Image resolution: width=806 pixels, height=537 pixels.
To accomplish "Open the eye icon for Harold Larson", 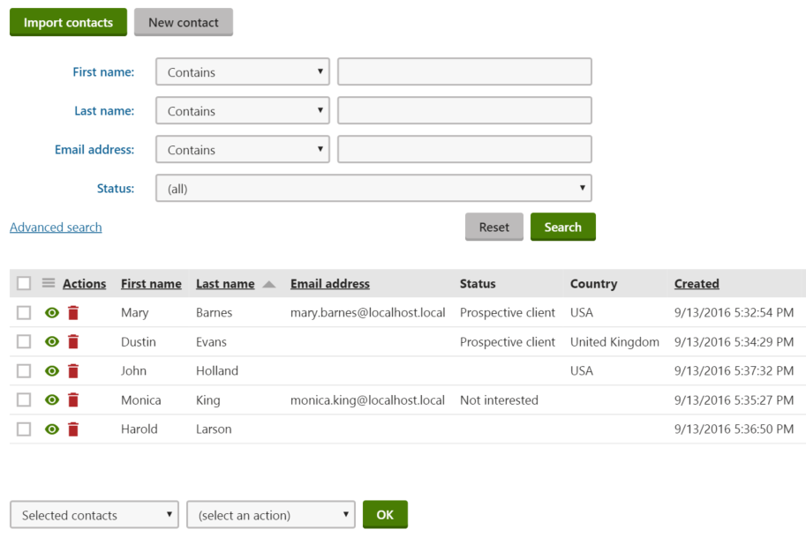I will pyautogui.click(x=51, y=429).
